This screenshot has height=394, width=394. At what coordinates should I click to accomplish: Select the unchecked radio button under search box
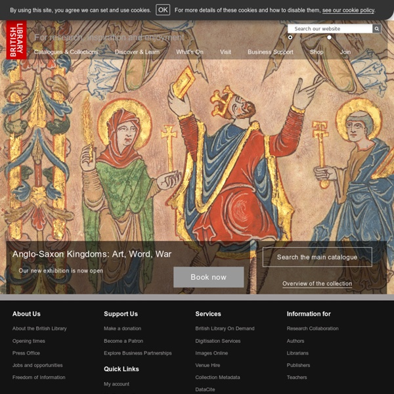pos(329,37)
